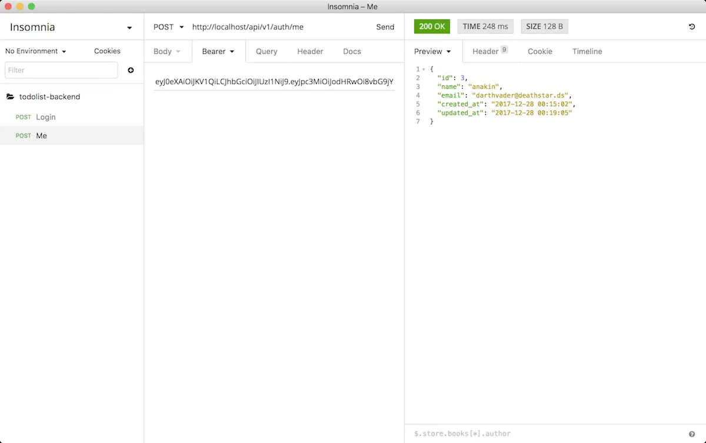Click the "id" key in response

pos(444,78)
